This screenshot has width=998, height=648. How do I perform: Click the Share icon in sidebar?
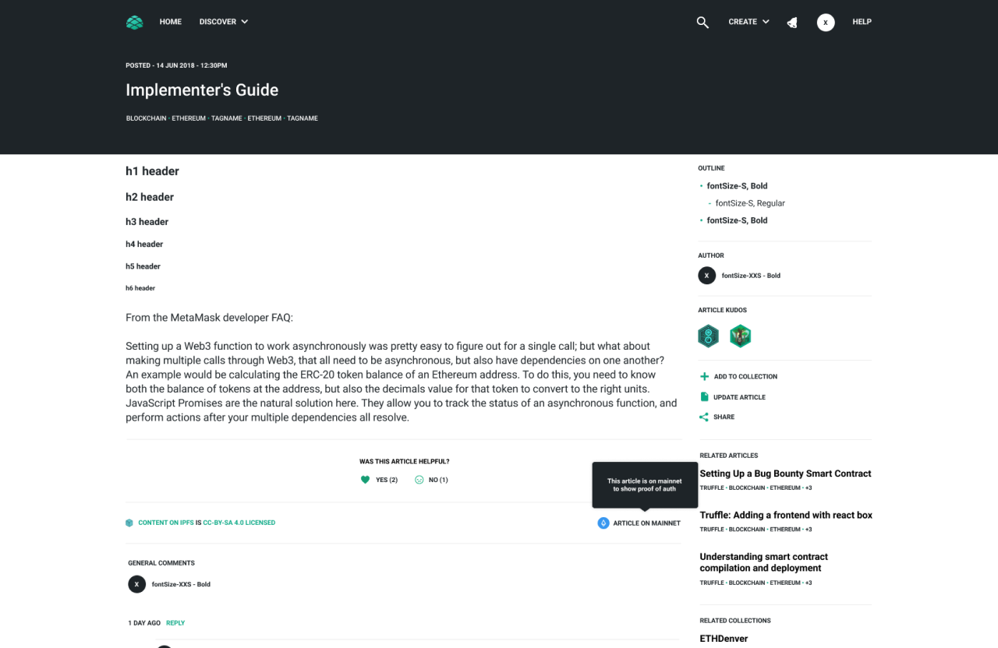pos(704,417)
